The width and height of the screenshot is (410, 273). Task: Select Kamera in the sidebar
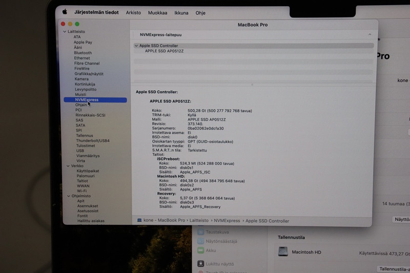click(x=81, y=79)
